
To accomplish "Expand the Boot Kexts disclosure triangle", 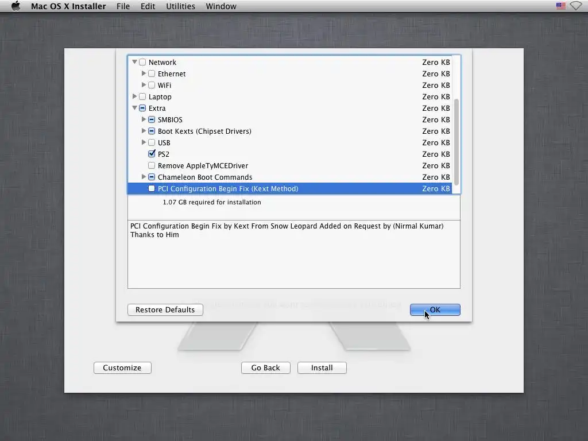I will (144, 131).
